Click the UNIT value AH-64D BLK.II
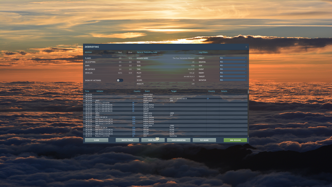332x187 pixels. pyautogui.click(x=189, y=77)
